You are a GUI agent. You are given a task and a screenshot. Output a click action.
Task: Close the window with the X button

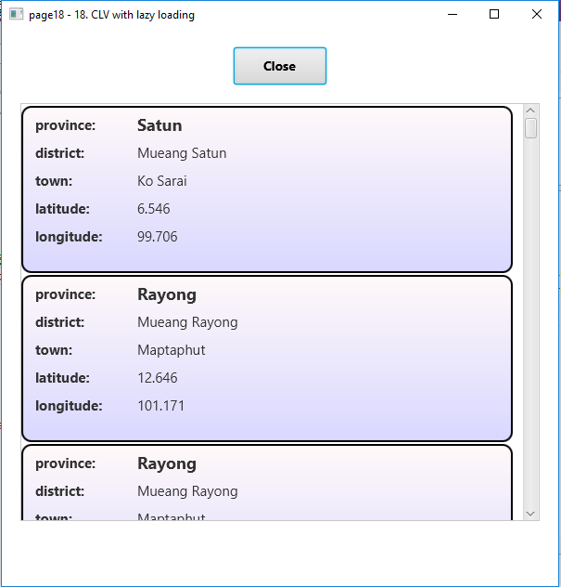(x=537, y=14)
